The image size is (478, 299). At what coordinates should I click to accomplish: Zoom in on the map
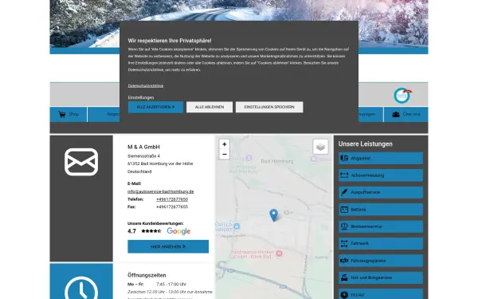pos(225,144)
